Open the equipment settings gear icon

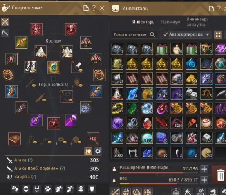pos(98,151)
